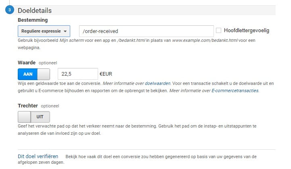The image size is (291, 169).
Task: Click the empty left half of Trechter switch
Action: click(x=25, y=117)
